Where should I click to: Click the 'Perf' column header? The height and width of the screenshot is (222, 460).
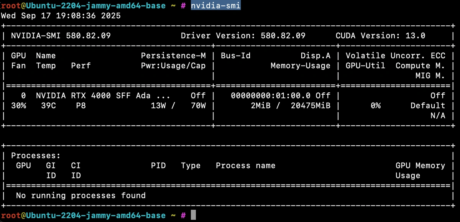tap(81, 66)
